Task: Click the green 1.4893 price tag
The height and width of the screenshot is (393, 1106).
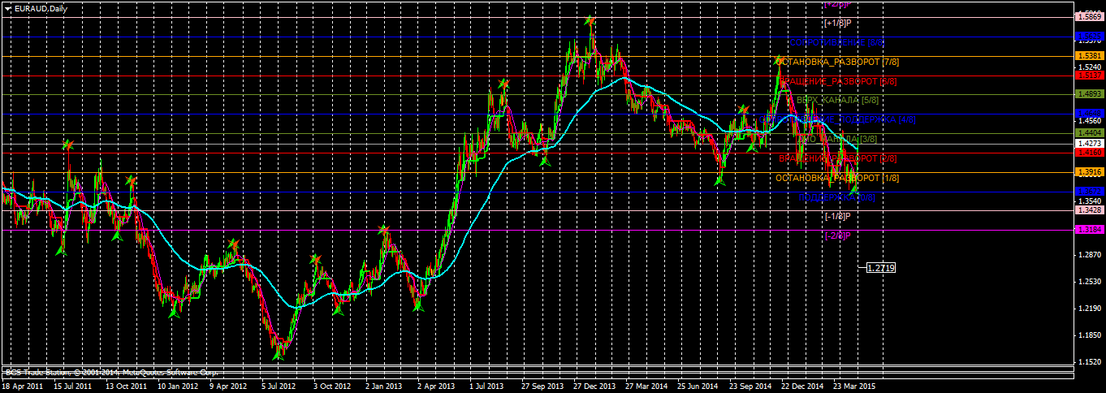Action: pos(1089,94)
